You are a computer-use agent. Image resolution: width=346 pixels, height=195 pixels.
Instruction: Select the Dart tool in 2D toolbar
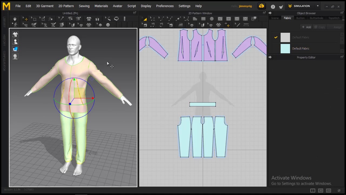click(245, 19)
